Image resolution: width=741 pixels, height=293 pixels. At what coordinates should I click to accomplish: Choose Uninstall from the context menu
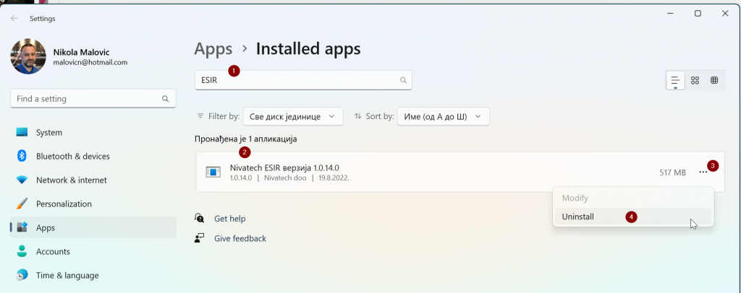click(x=632, y=217)
